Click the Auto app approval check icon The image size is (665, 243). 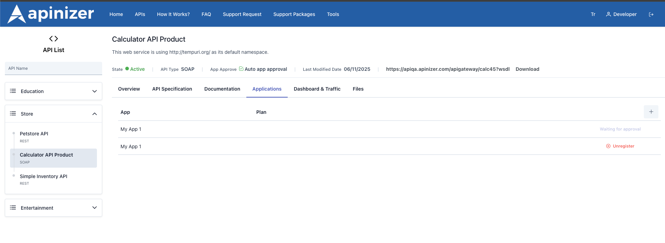241,69
